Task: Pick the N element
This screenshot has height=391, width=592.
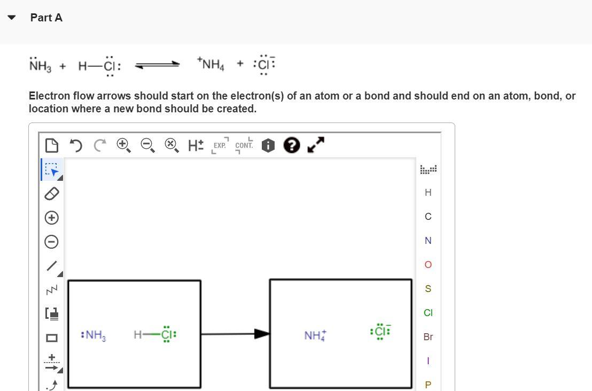Action: coord(428,241)
